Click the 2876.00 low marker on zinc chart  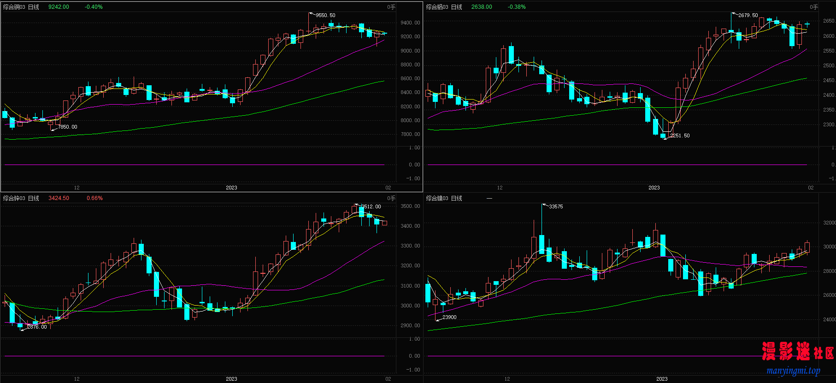(x=37, y=327)
